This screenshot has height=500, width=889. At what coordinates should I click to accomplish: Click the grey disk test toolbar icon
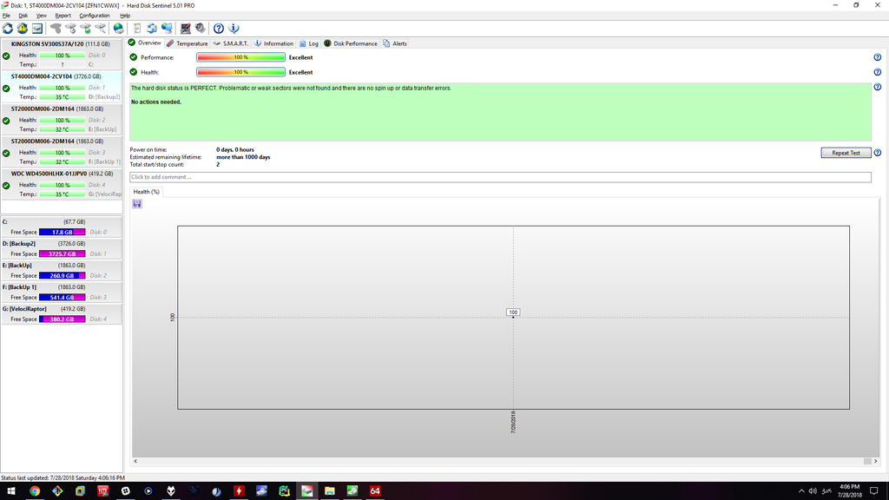pos(56,29)
